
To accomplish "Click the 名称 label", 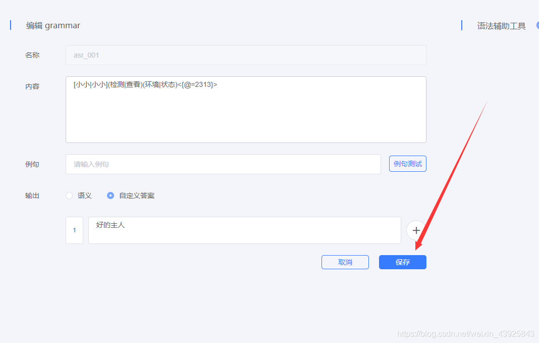I will point(32,55).
